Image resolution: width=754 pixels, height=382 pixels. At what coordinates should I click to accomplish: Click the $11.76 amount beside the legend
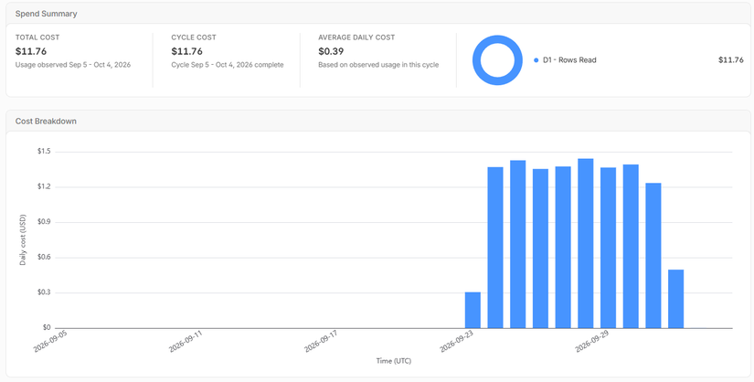[731, 60]
